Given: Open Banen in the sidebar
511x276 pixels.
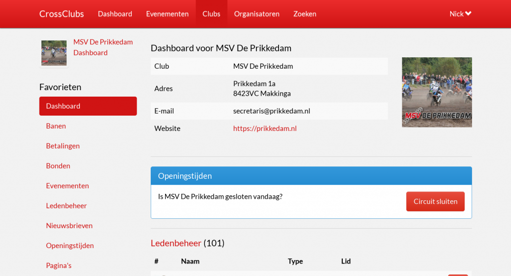Looking at the screenshot, I should tap(56, 126).
